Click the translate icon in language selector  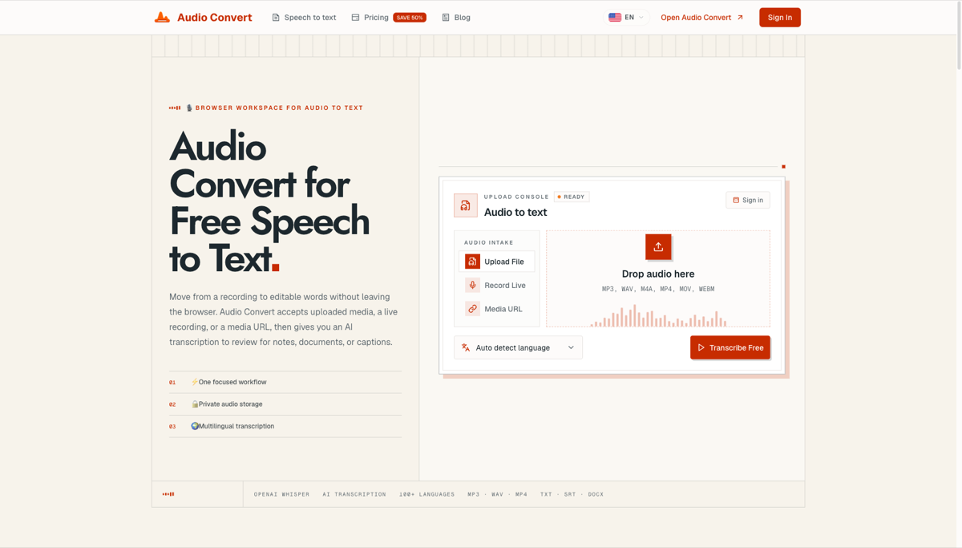click(x=466, y=347)
